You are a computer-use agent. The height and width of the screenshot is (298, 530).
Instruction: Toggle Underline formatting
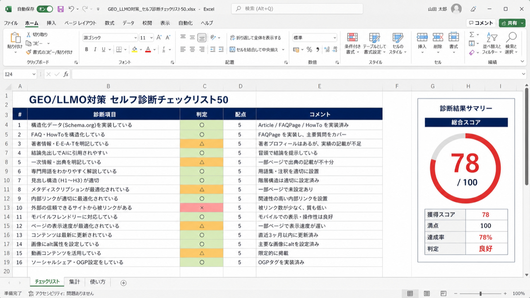(x=104, y=50)
